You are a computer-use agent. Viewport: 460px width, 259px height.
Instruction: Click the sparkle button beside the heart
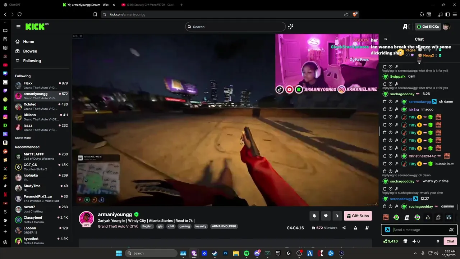click(x=337, y=216)
